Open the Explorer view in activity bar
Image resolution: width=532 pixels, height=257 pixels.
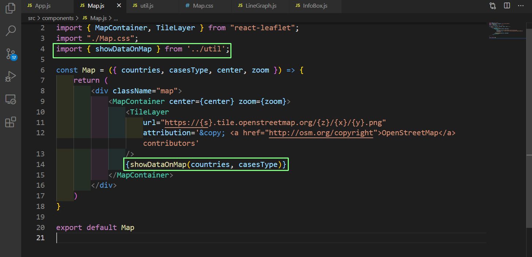click(11, 8)
